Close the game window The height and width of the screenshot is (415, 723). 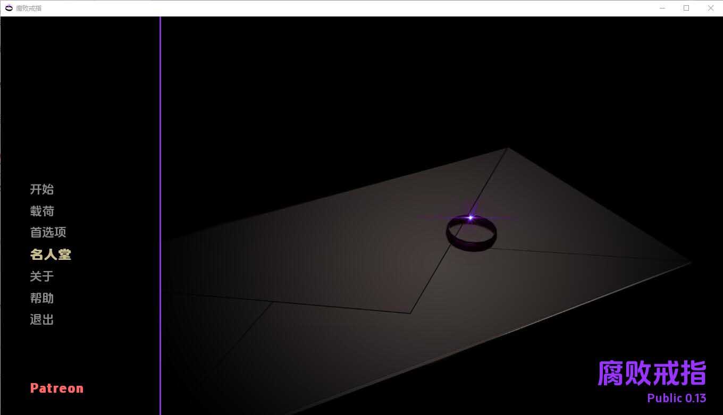(711, 8)
